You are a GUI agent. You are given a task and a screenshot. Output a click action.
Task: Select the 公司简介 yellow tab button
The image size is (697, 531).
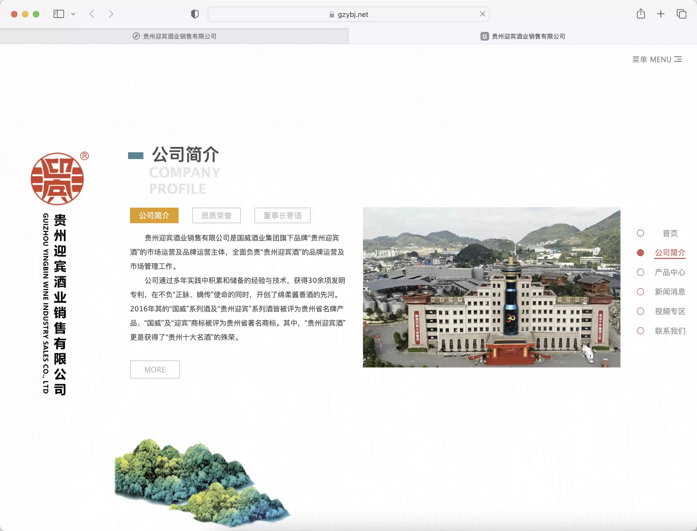[154, 216]
